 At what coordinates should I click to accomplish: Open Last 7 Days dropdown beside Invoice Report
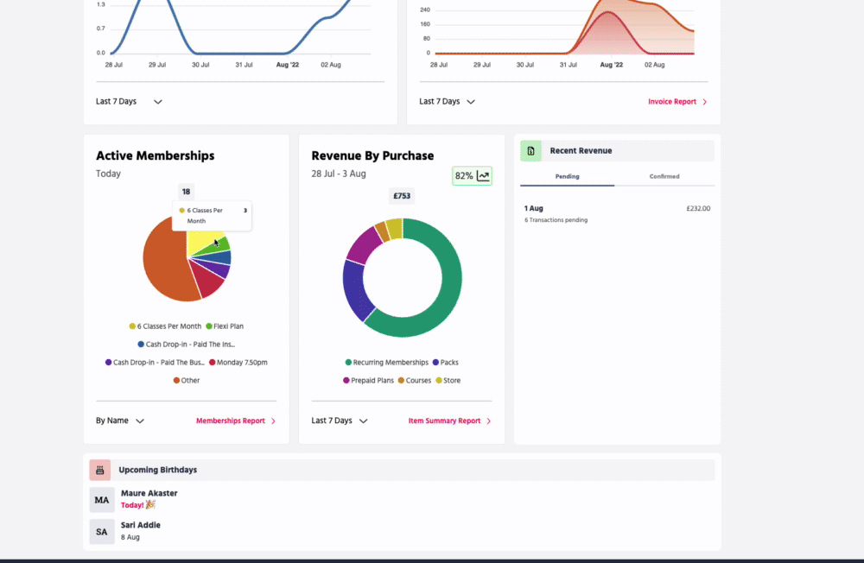click(448, 102)
